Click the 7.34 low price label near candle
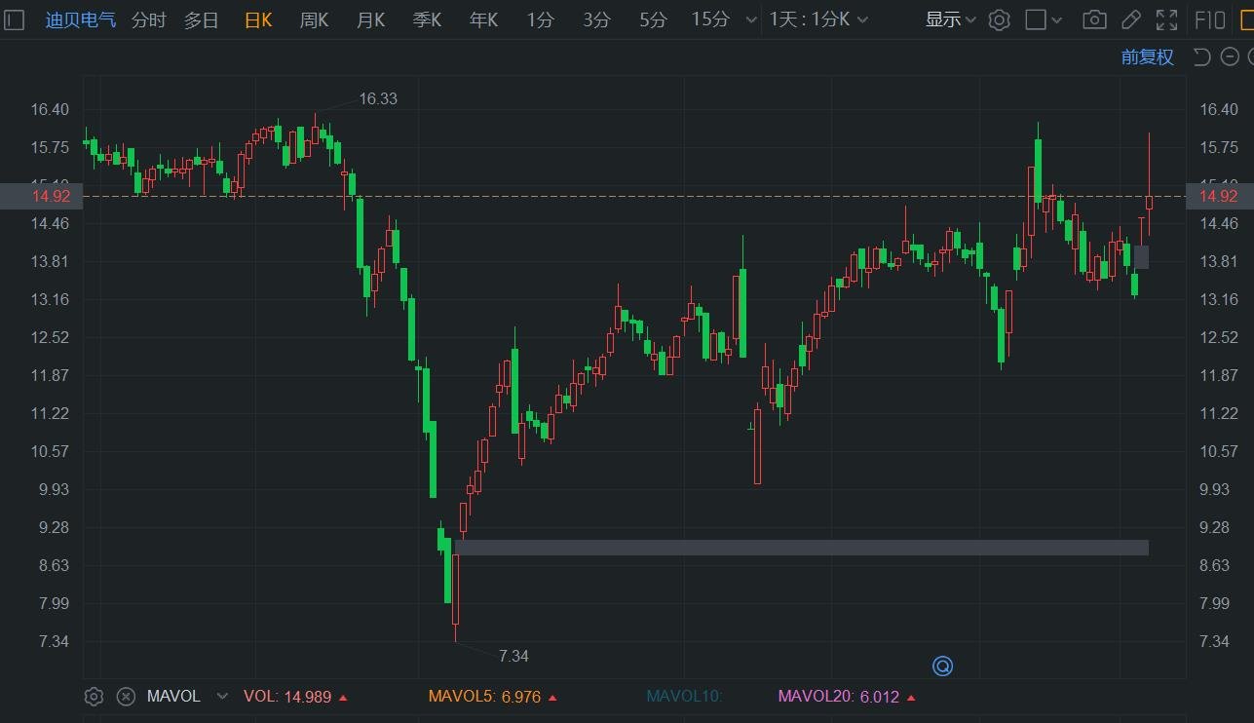This screenshot has height=723, width=1254. click(x=513, y=656)
